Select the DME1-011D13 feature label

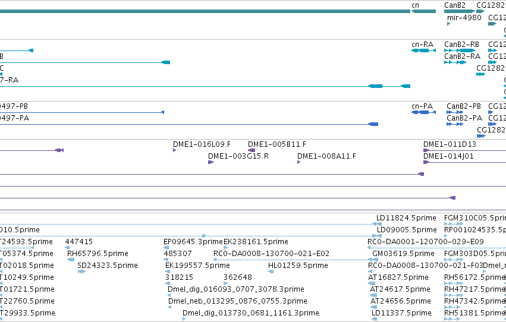point(450,144)
